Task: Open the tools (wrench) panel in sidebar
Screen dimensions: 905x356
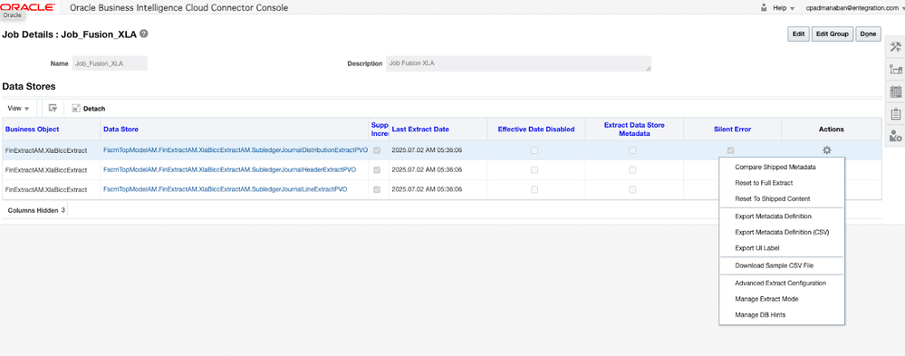Action: coord(896,47)
